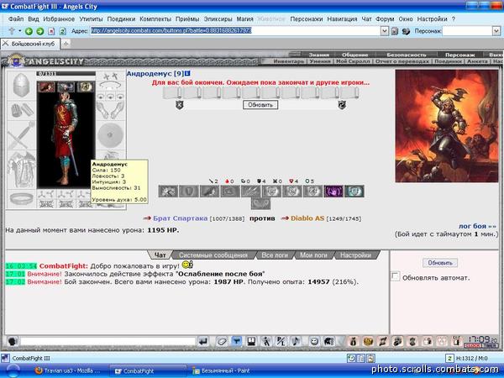Screen dimensions: 504x378
Task: Click the right shield refresh icon below the scrolls
Action: point(342,105)
